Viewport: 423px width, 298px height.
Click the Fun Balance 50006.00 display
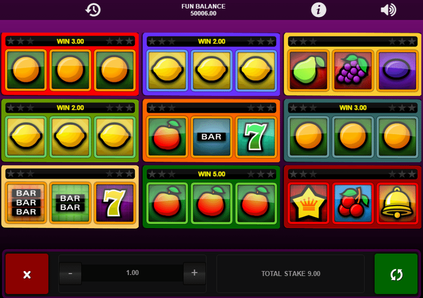[204, 9]
